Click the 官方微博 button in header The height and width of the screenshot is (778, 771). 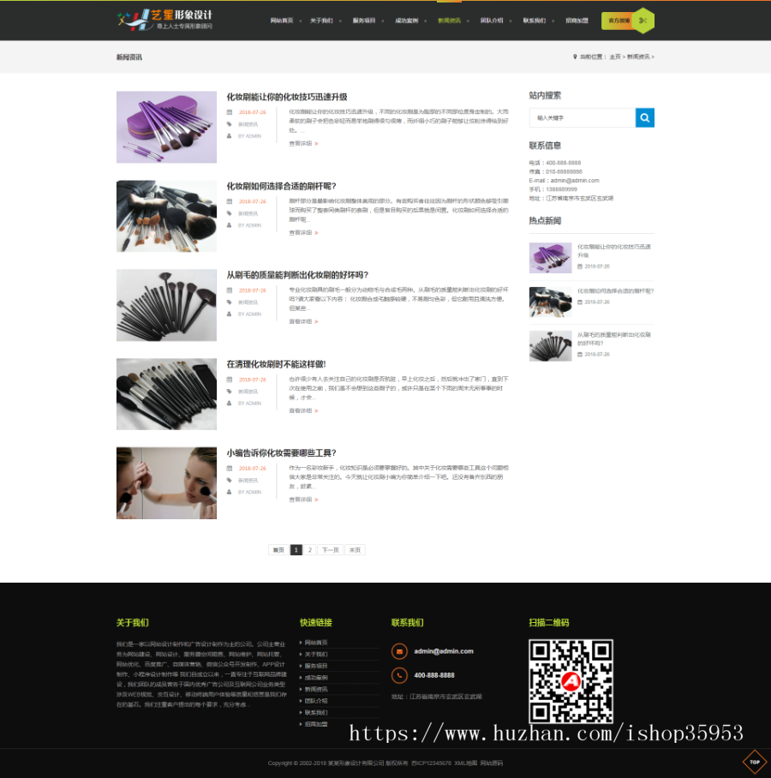618,21
